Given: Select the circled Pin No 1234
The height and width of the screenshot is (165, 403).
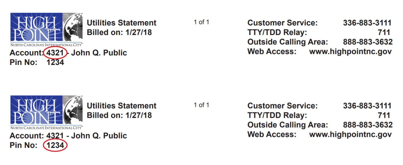Looking at the screenshot, I should coord(55,145).
